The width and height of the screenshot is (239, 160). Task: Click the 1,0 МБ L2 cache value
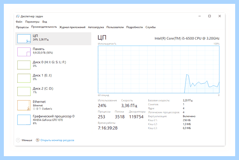click(x=187, y=124)
